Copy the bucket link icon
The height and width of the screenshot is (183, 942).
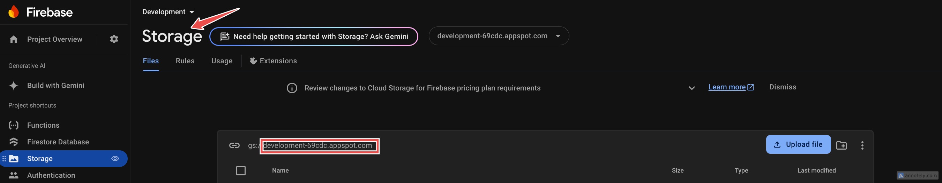click(x=234, y=145)
